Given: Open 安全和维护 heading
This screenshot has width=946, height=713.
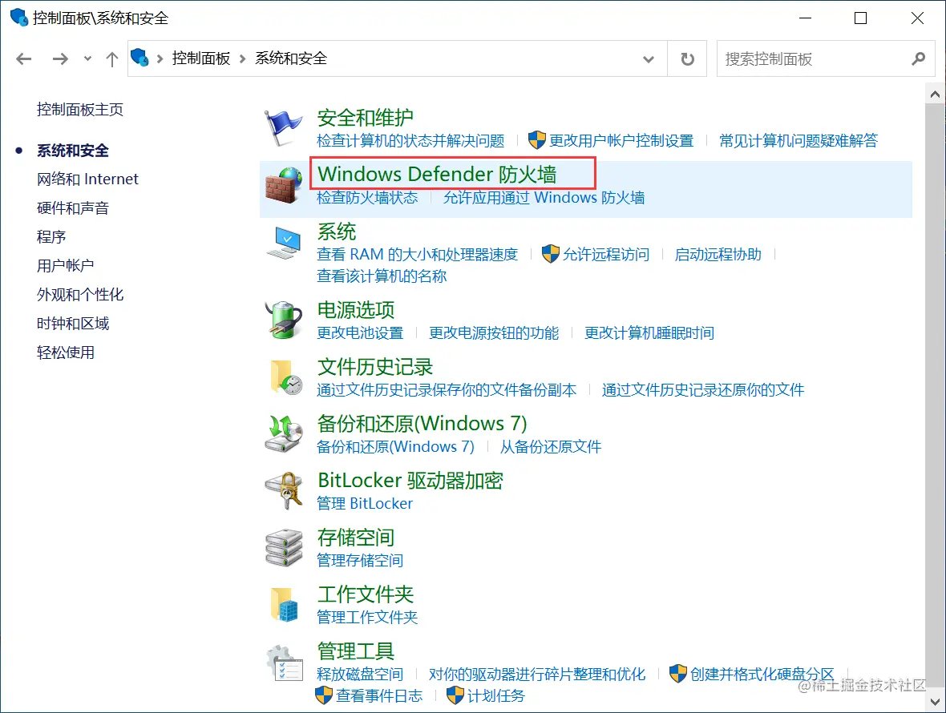Looking at the screenshot, I should (x=365, y=117).
